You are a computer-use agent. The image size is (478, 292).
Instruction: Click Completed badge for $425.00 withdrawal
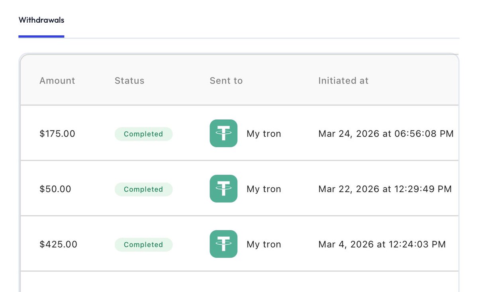143,245
